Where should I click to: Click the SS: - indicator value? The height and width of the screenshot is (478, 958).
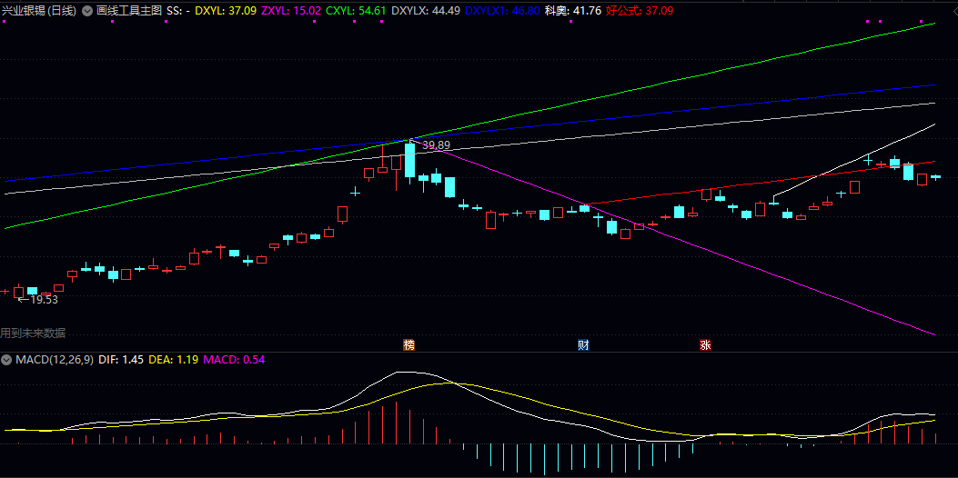click(x=177, y=10)
